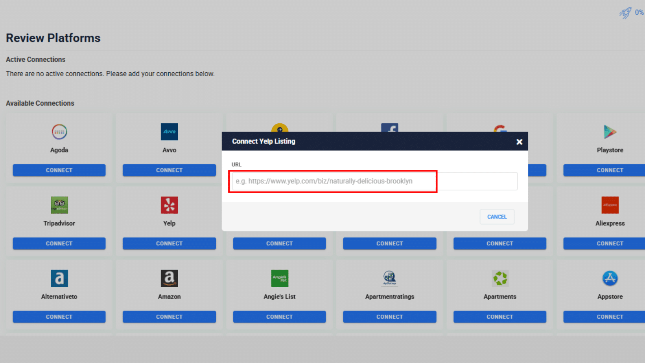Connect the Aliexpress platform

[x=604, y=244]
